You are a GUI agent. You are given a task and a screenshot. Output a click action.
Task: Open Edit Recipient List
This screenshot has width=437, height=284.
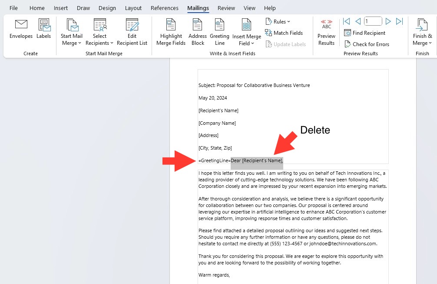click(x=132, y=32)
